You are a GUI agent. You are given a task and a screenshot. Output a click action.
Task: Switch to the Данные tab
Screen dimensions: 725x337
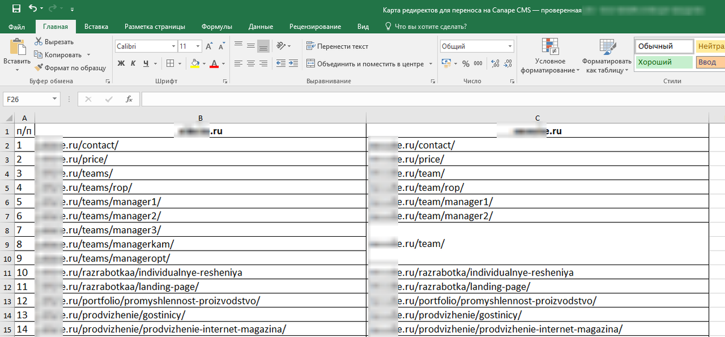[260, 27]
